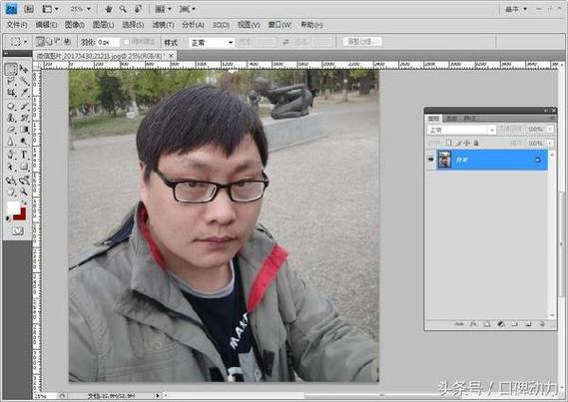Open the layer blend mode dropdown
The image size is (568, 402).
(461, 130)
